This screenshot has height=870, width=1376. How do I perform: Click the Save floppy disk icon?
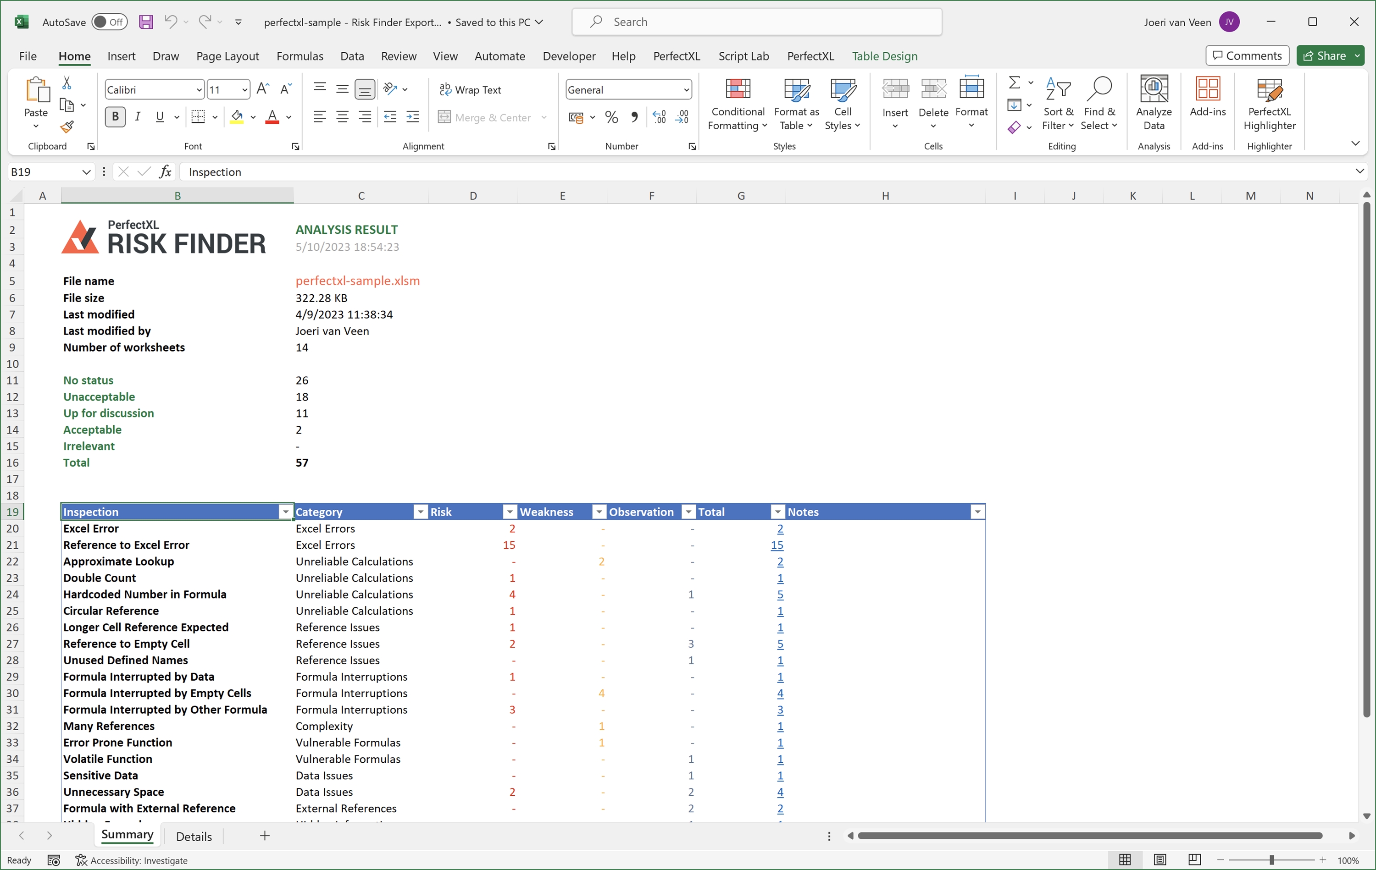pos(146,22)
